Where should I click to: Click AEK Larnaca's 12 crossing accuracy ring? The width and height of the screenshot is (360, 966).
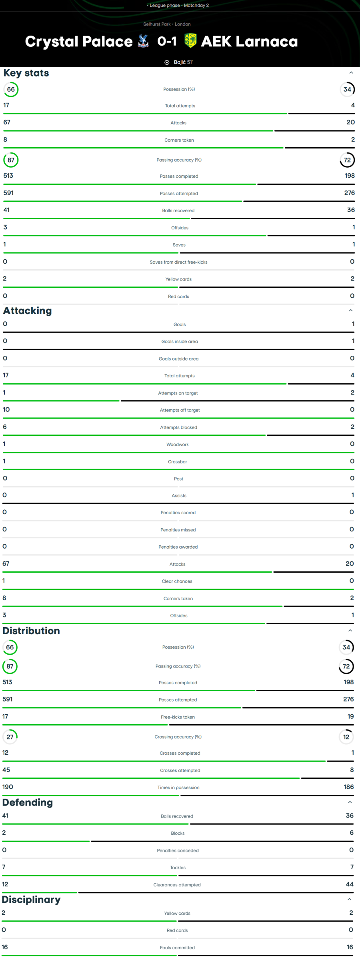point(346,737)
